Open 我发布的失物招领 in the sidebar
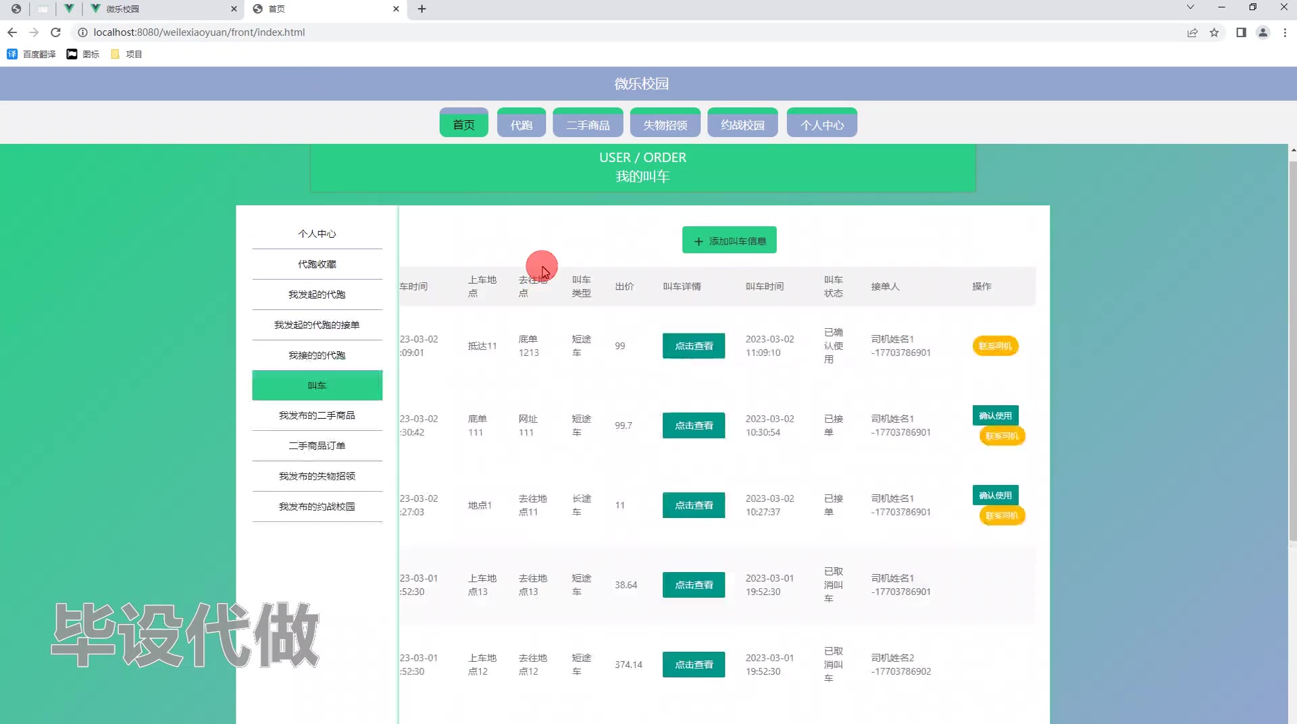This screenshot has height=724, width=1297. pyautogui.click(x=317, y=476)
